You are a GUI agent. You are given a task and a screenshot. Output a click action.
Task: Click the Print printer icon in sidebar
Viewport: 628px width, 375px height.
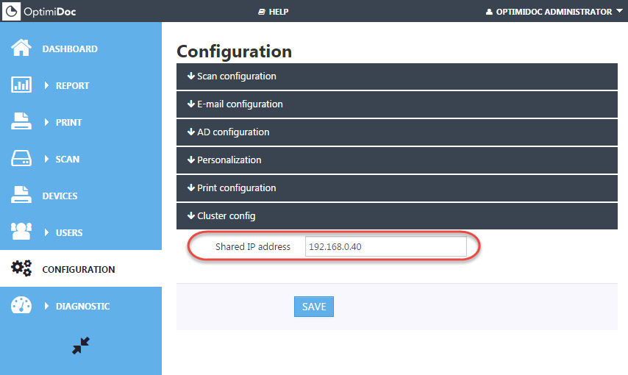tap(21, 122)
